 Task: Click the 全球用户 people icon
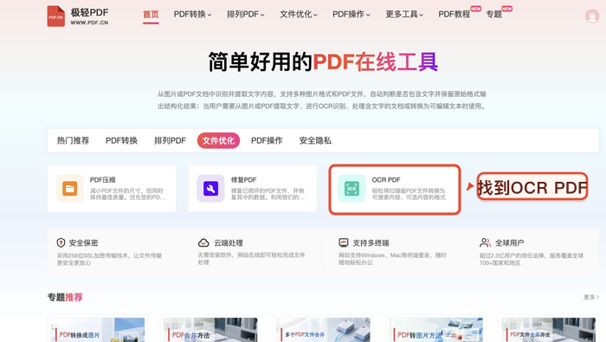(485, 242)
